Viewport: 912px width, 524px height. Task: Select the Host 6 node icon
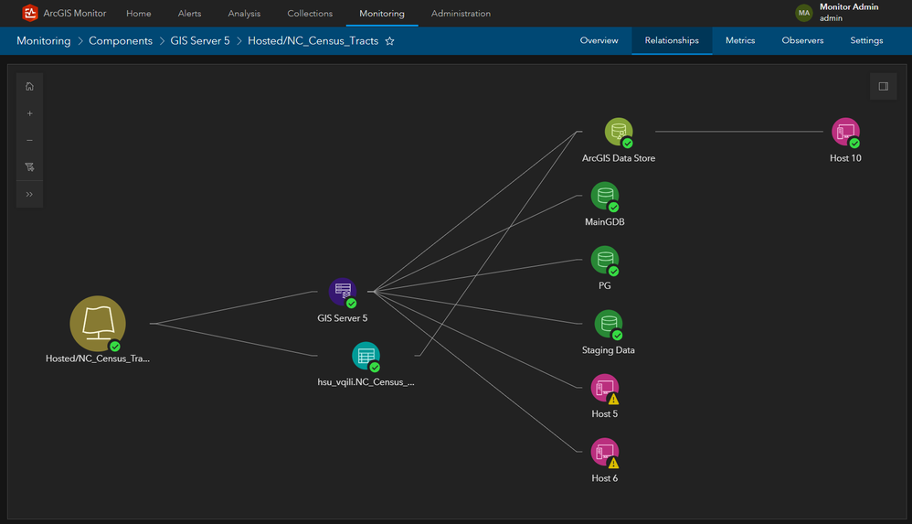tap(605, 452)
